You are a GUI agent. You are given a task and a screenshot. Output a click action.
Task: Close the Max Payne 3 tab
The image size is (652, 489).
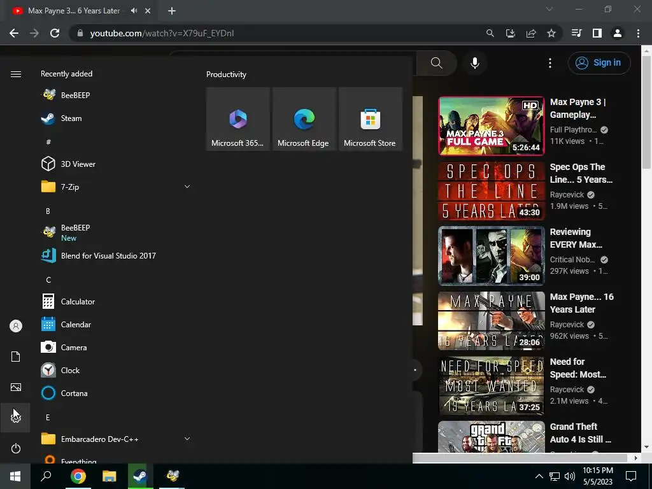148,11
